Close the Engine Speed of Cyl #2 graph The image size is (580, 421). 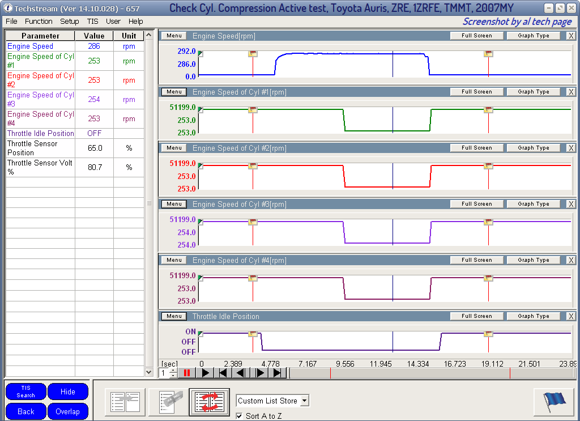point(571,148)
